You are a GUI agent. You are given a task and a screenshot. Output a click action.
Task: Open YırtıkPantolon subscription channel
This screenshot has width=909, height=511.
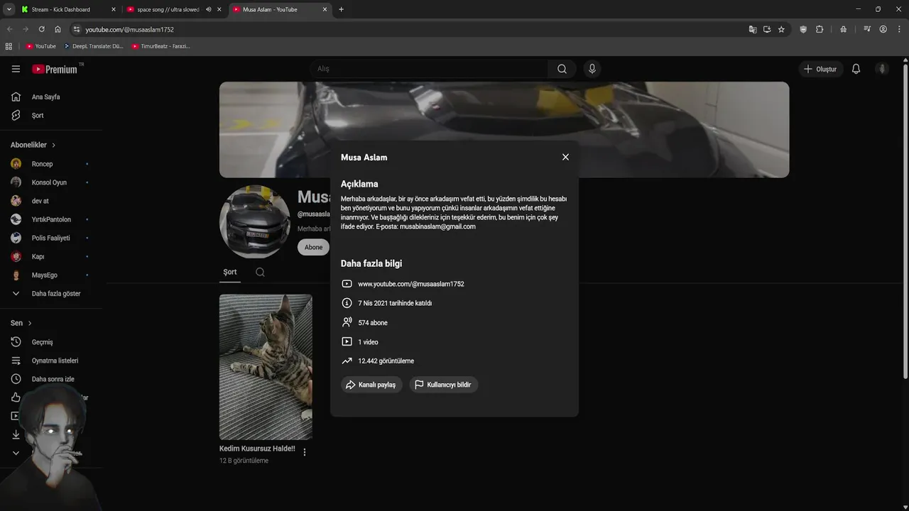tap(51, 219)
